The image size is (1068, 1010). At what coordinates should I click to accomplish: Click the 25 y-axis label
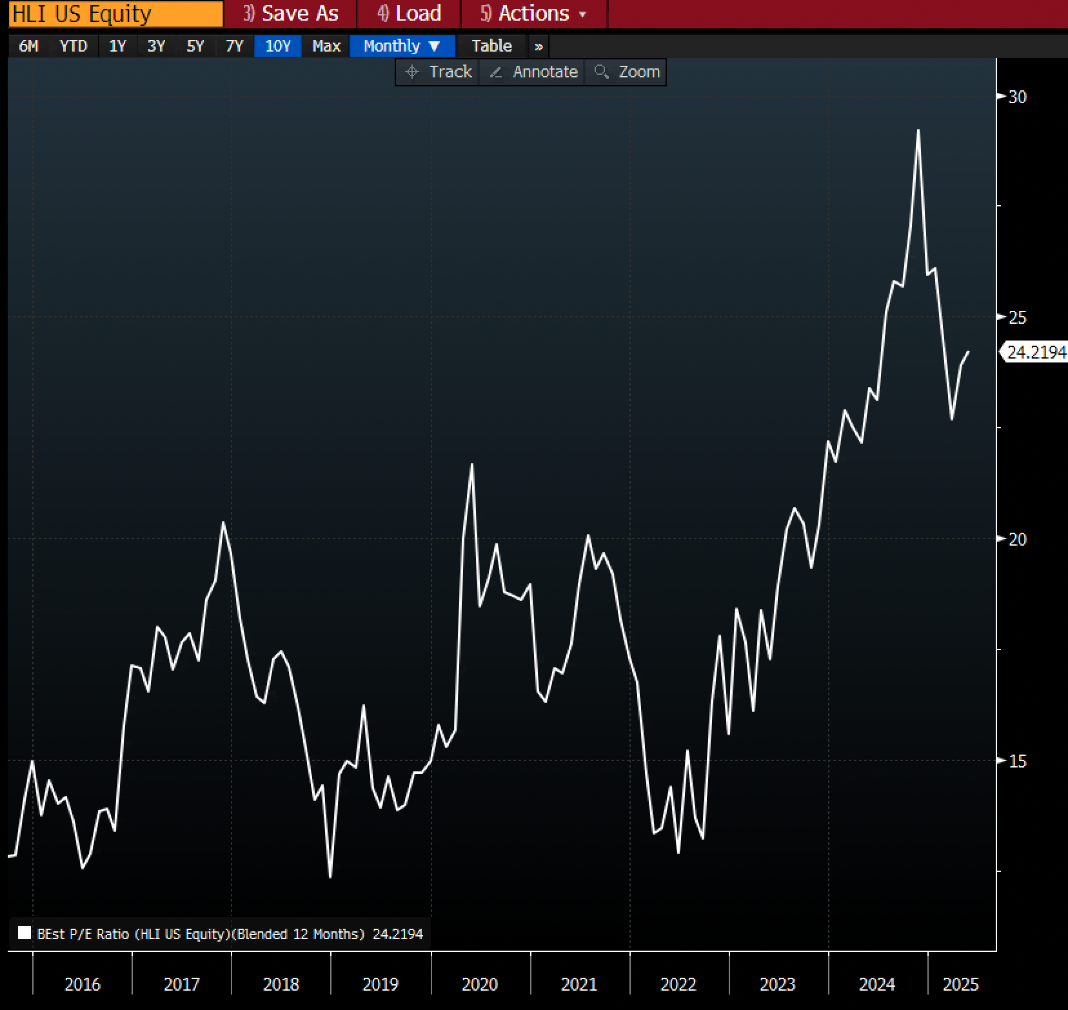point(1018,317)
